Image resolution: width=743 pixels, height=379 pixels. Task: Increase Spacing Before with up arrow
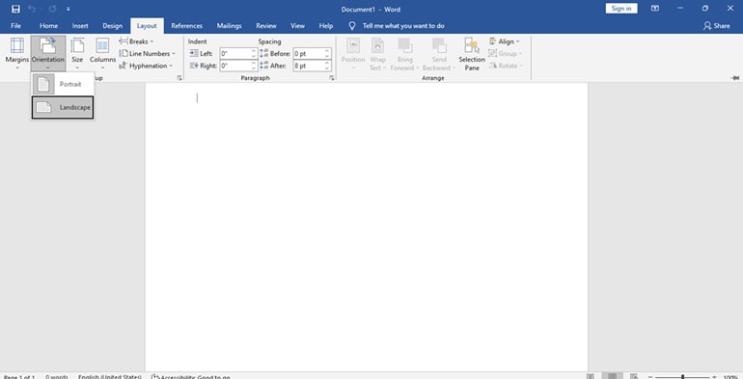[327, 51]
